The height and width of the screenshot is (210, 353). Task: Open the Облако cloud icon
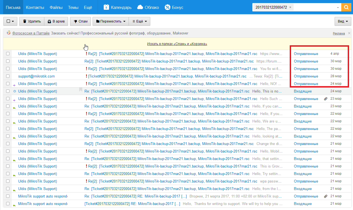pos(140,7)
